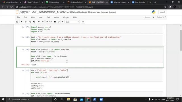Viewport: 182px width, 102px height.
Task: Click the In [13] LancasterStemmer cell
Action: pos(97,94)
